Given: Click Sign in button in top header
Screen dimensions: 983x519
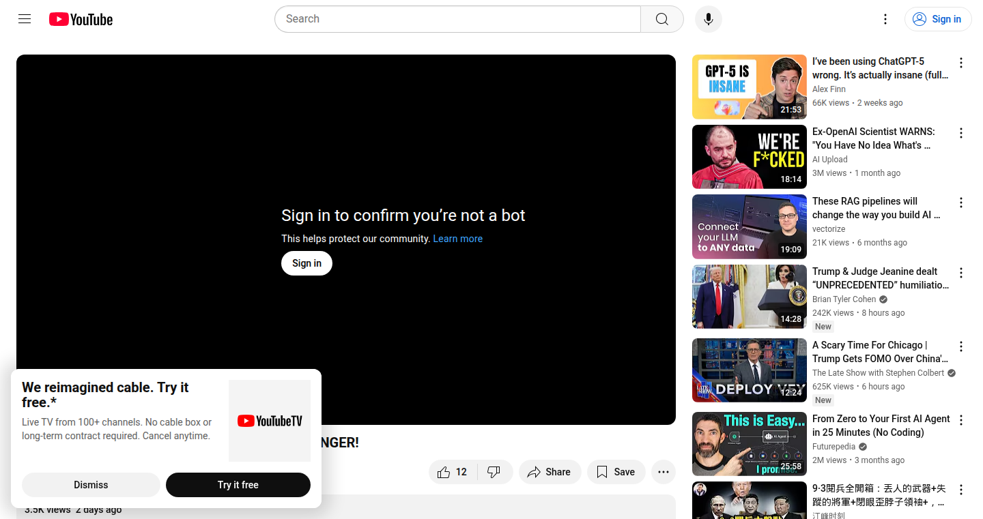Looking at the screenshot, I should pyautogui.click(x=938, y=19).
